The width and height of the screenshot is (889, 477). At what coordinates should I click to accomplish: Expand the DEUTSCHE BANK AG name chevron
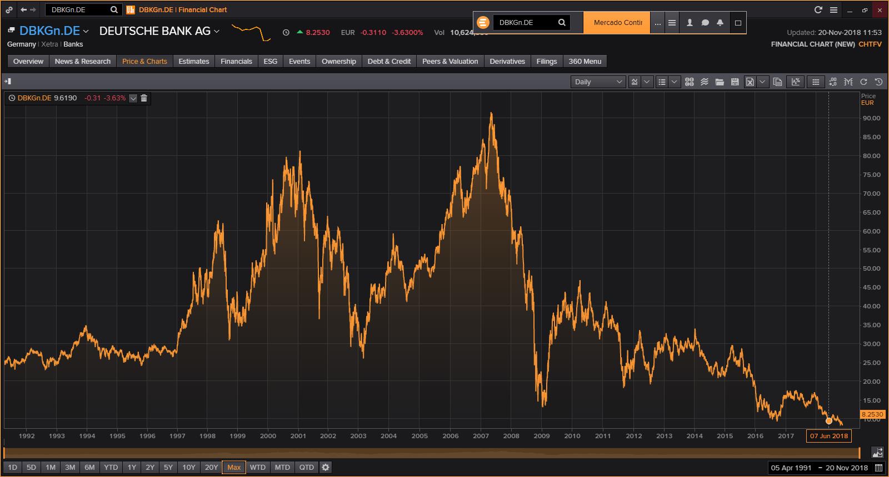[217, 32]
